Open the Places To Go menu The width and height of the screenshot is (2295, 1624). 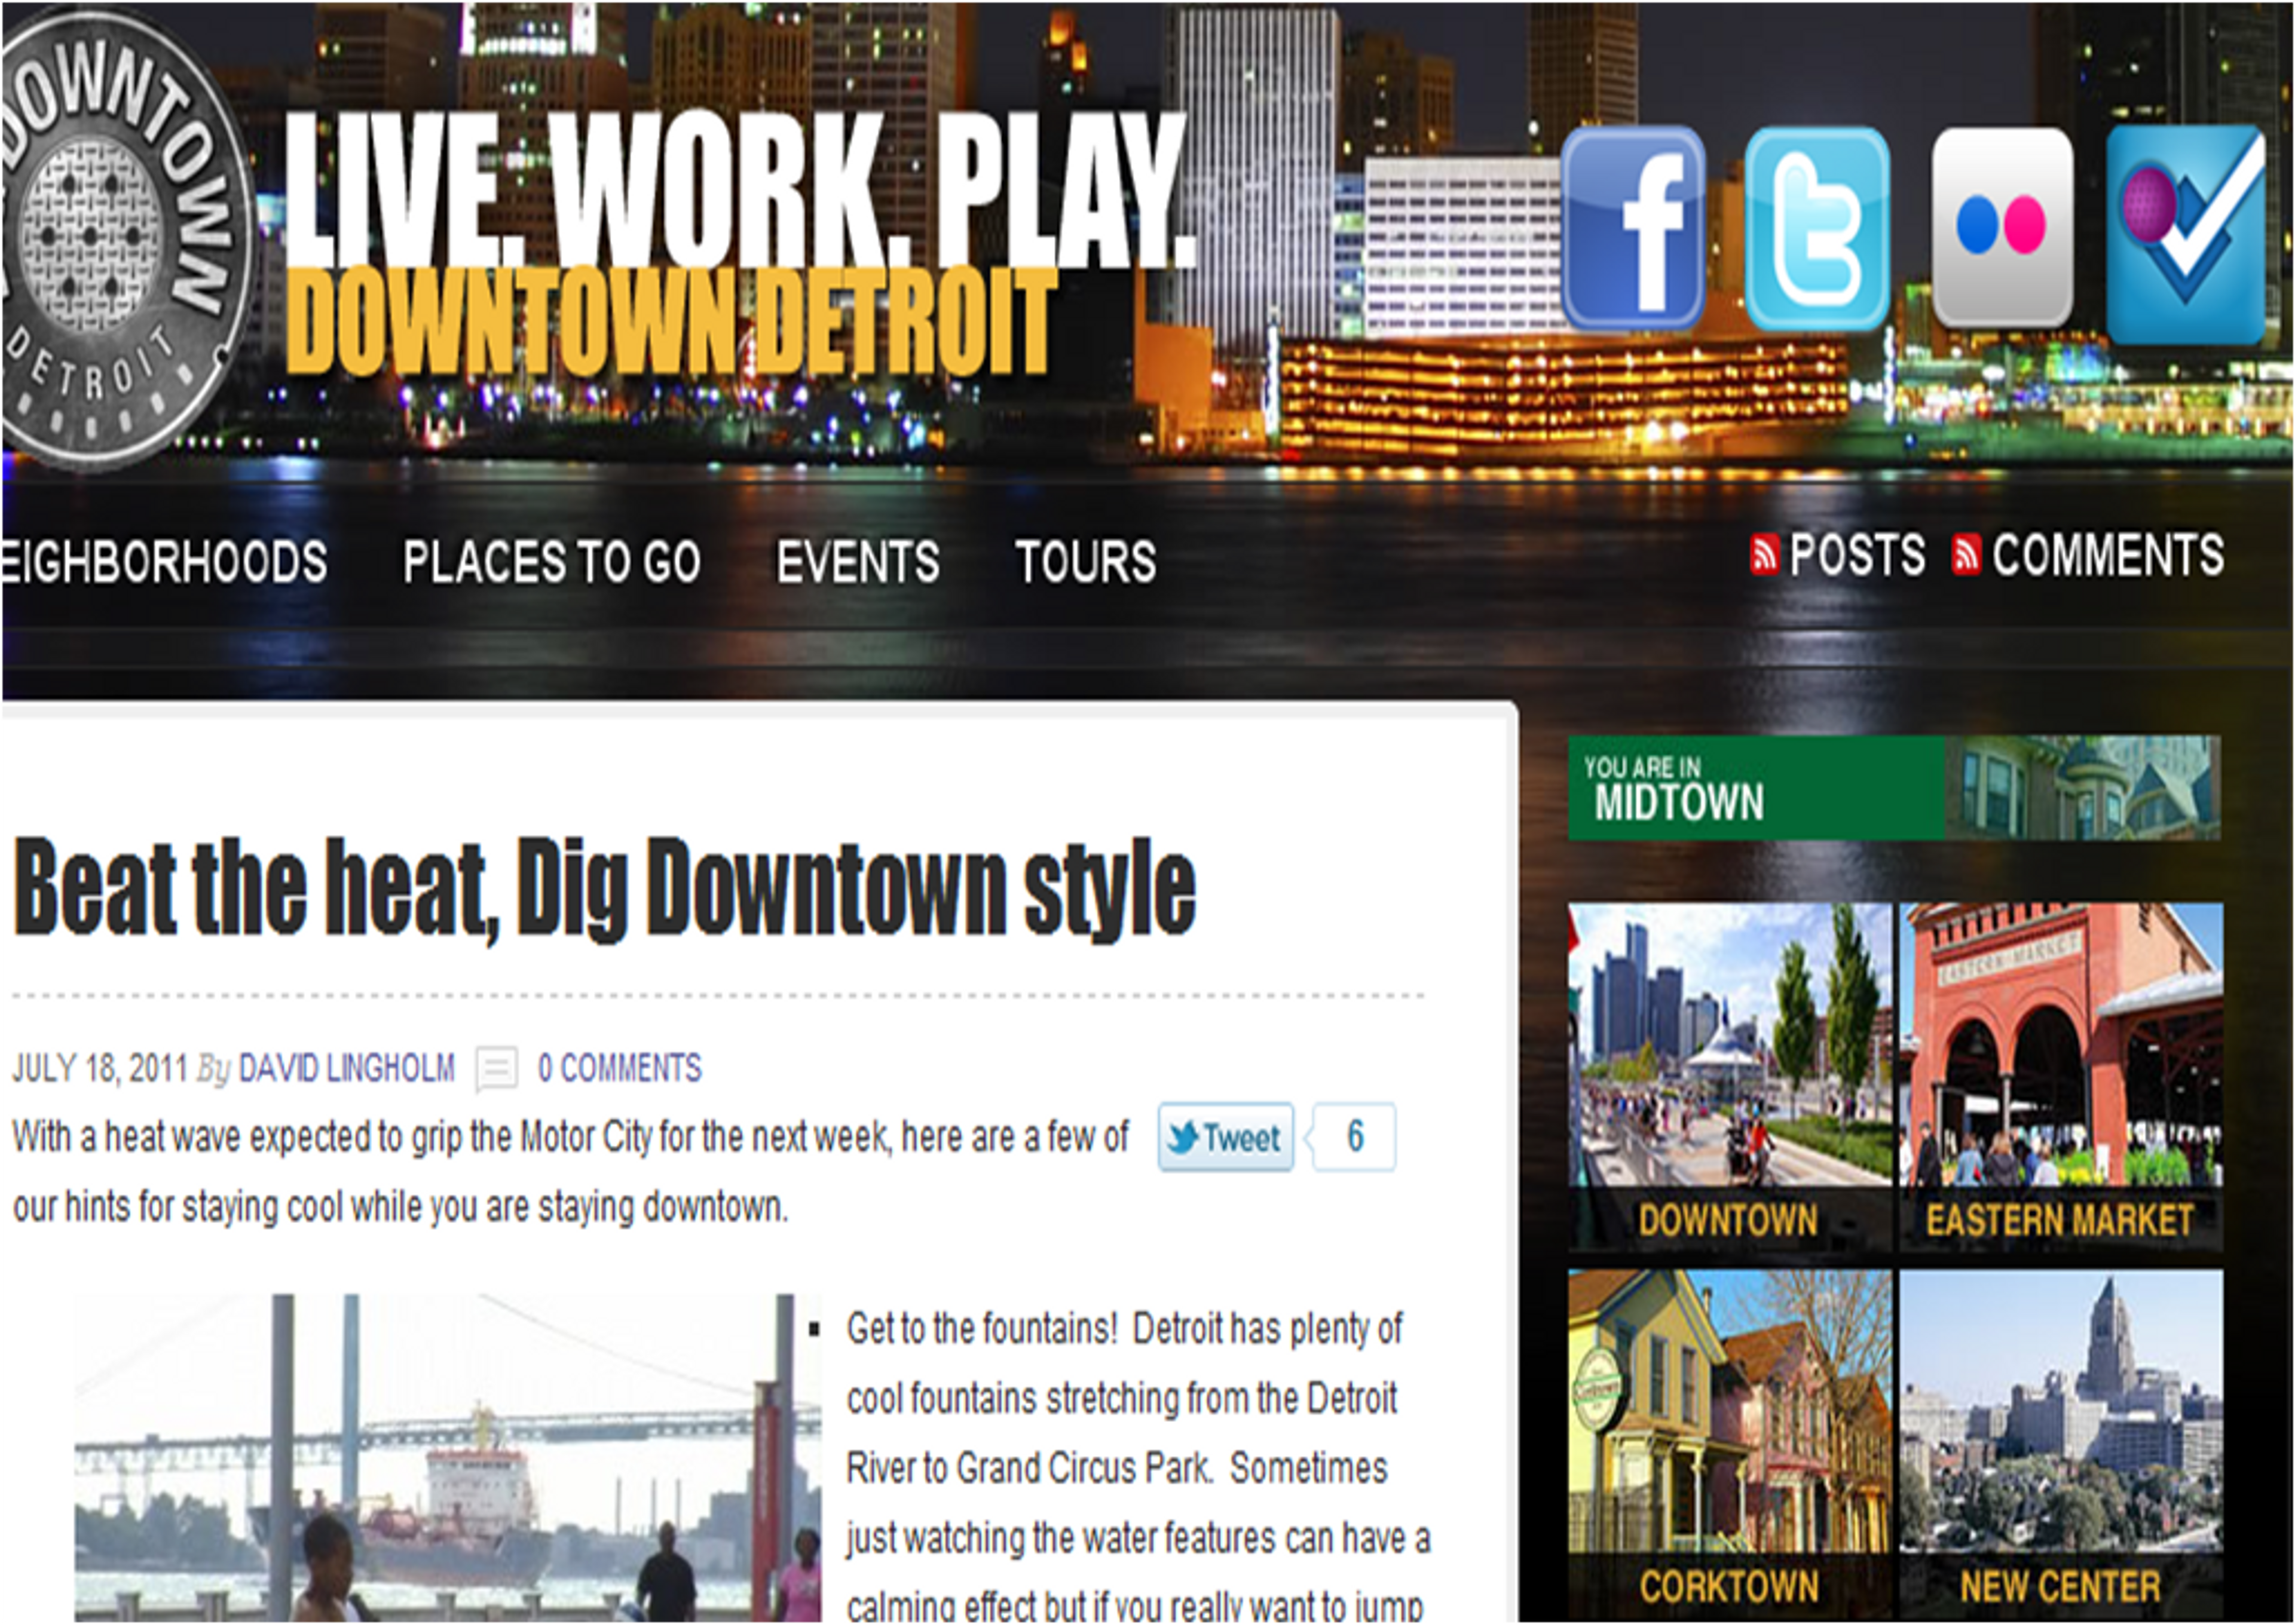point(551,562)
